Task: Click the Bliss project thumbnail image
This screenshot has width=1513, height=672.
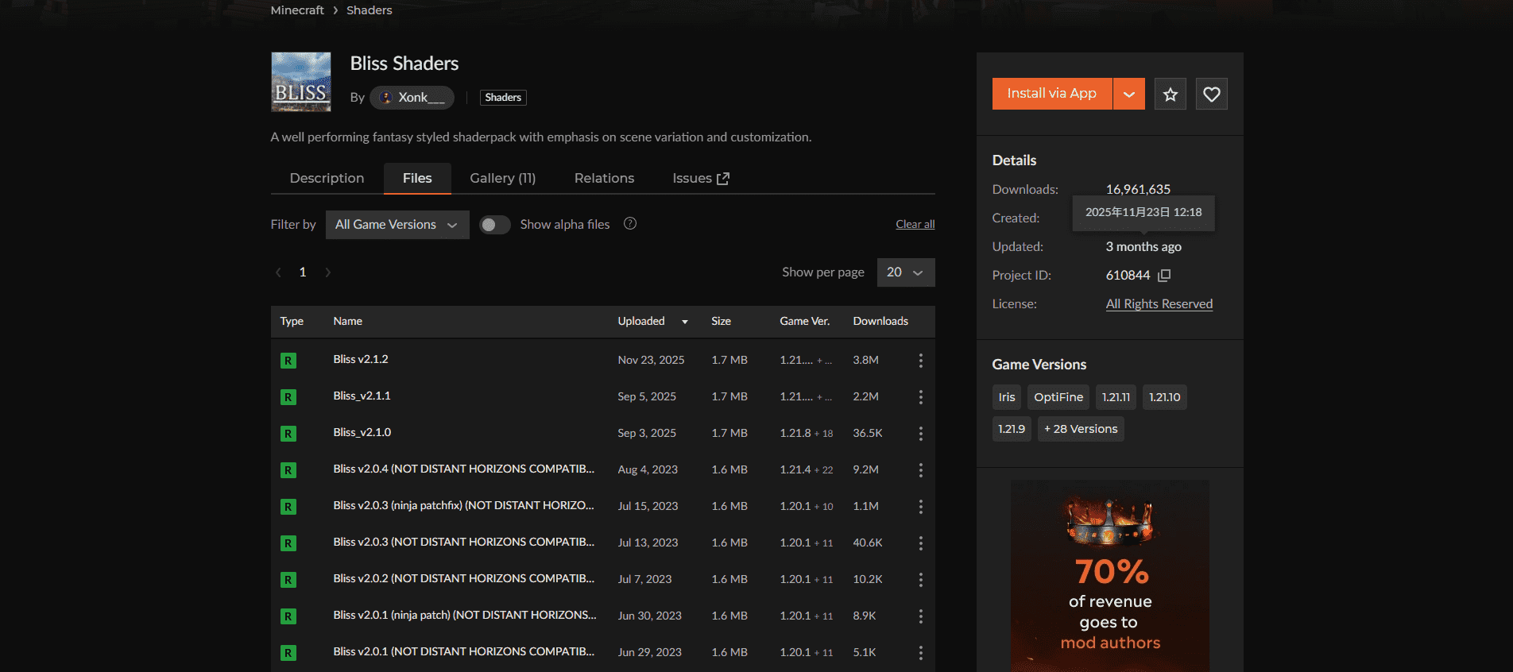Action: [x=301, y=82]
